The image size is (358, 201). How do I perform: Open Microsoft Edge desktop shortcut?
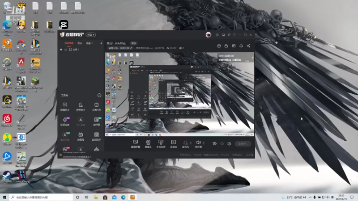pyautogui.click(x=7, y=28)
